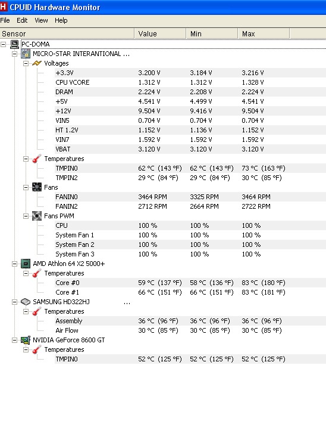Click the Max column header

click(264, 33)
